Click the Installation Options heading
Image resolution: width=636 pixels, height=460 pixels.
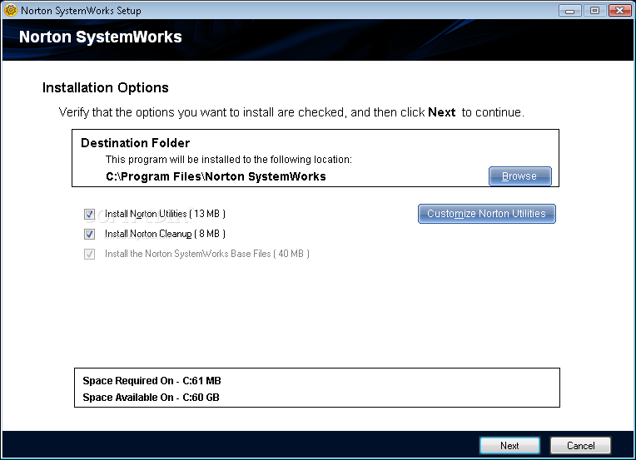coord(106,87)
